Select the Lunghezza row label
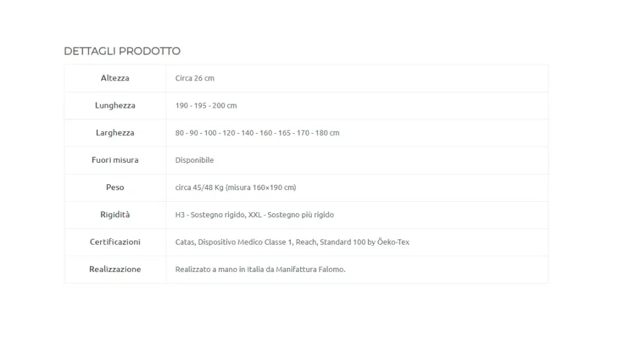 [115, 105]
